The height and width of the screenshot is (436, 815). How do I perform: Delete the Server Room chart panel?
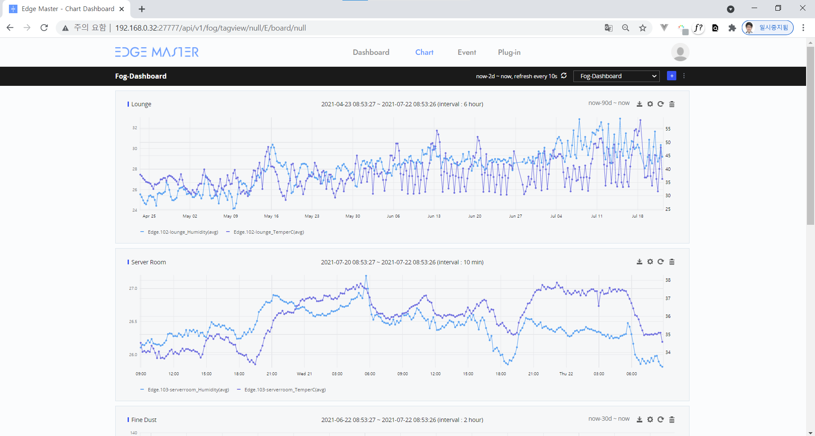[x=672, y=262]
